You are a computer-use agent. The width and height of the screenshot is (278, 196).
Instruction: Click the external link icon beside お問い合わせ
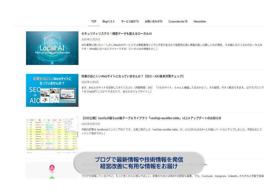[x=161, y=21]
